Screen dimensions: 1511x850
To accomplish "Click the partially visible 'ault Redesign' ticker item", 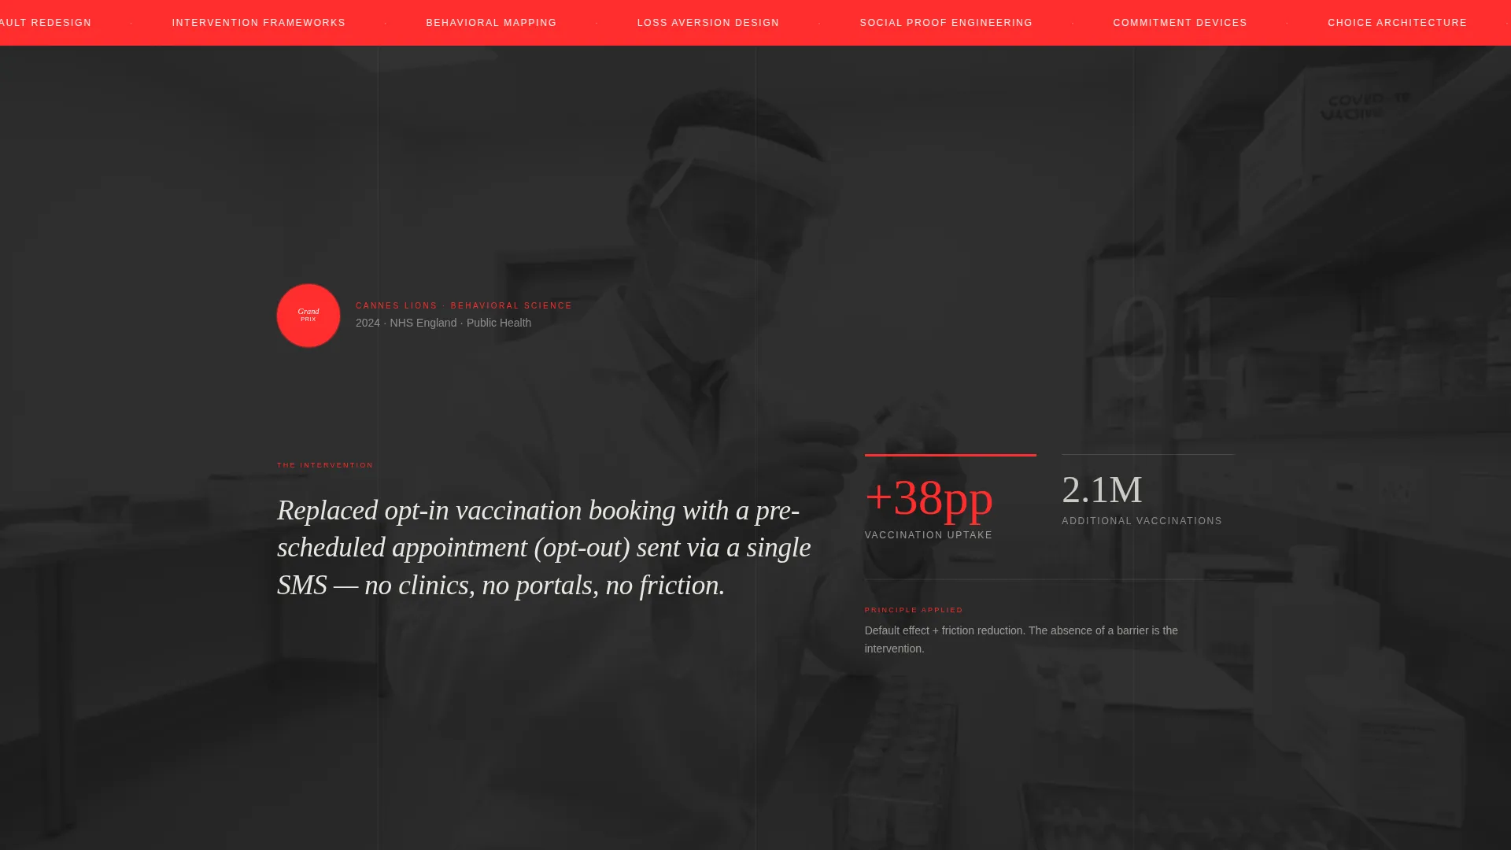I will (x=46, y=23).
